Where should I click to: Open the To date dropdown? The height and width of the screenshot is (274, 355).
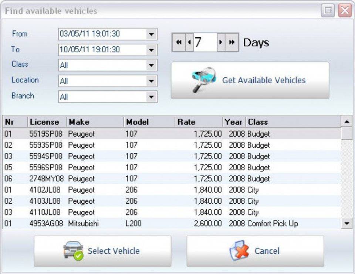151,50
